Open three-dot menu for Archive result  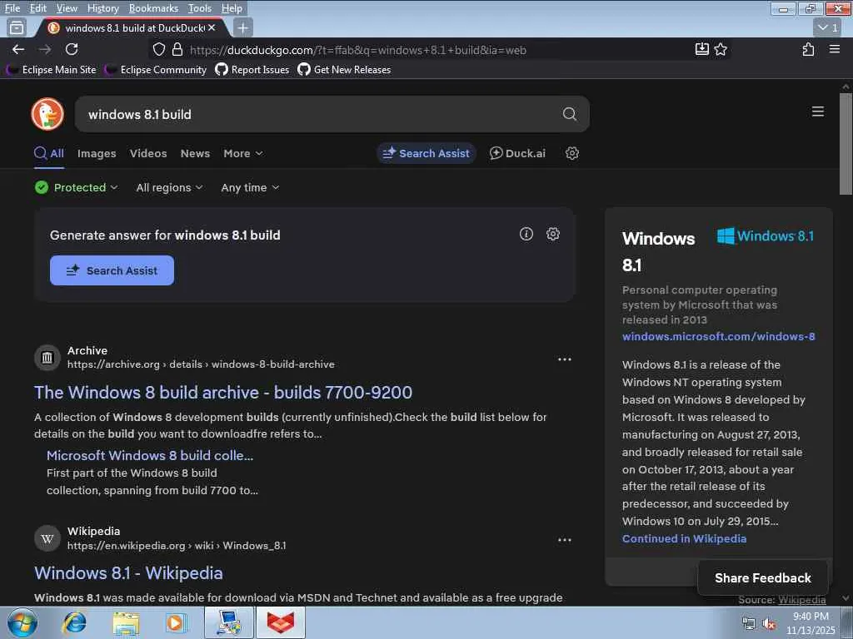point(564,359)
